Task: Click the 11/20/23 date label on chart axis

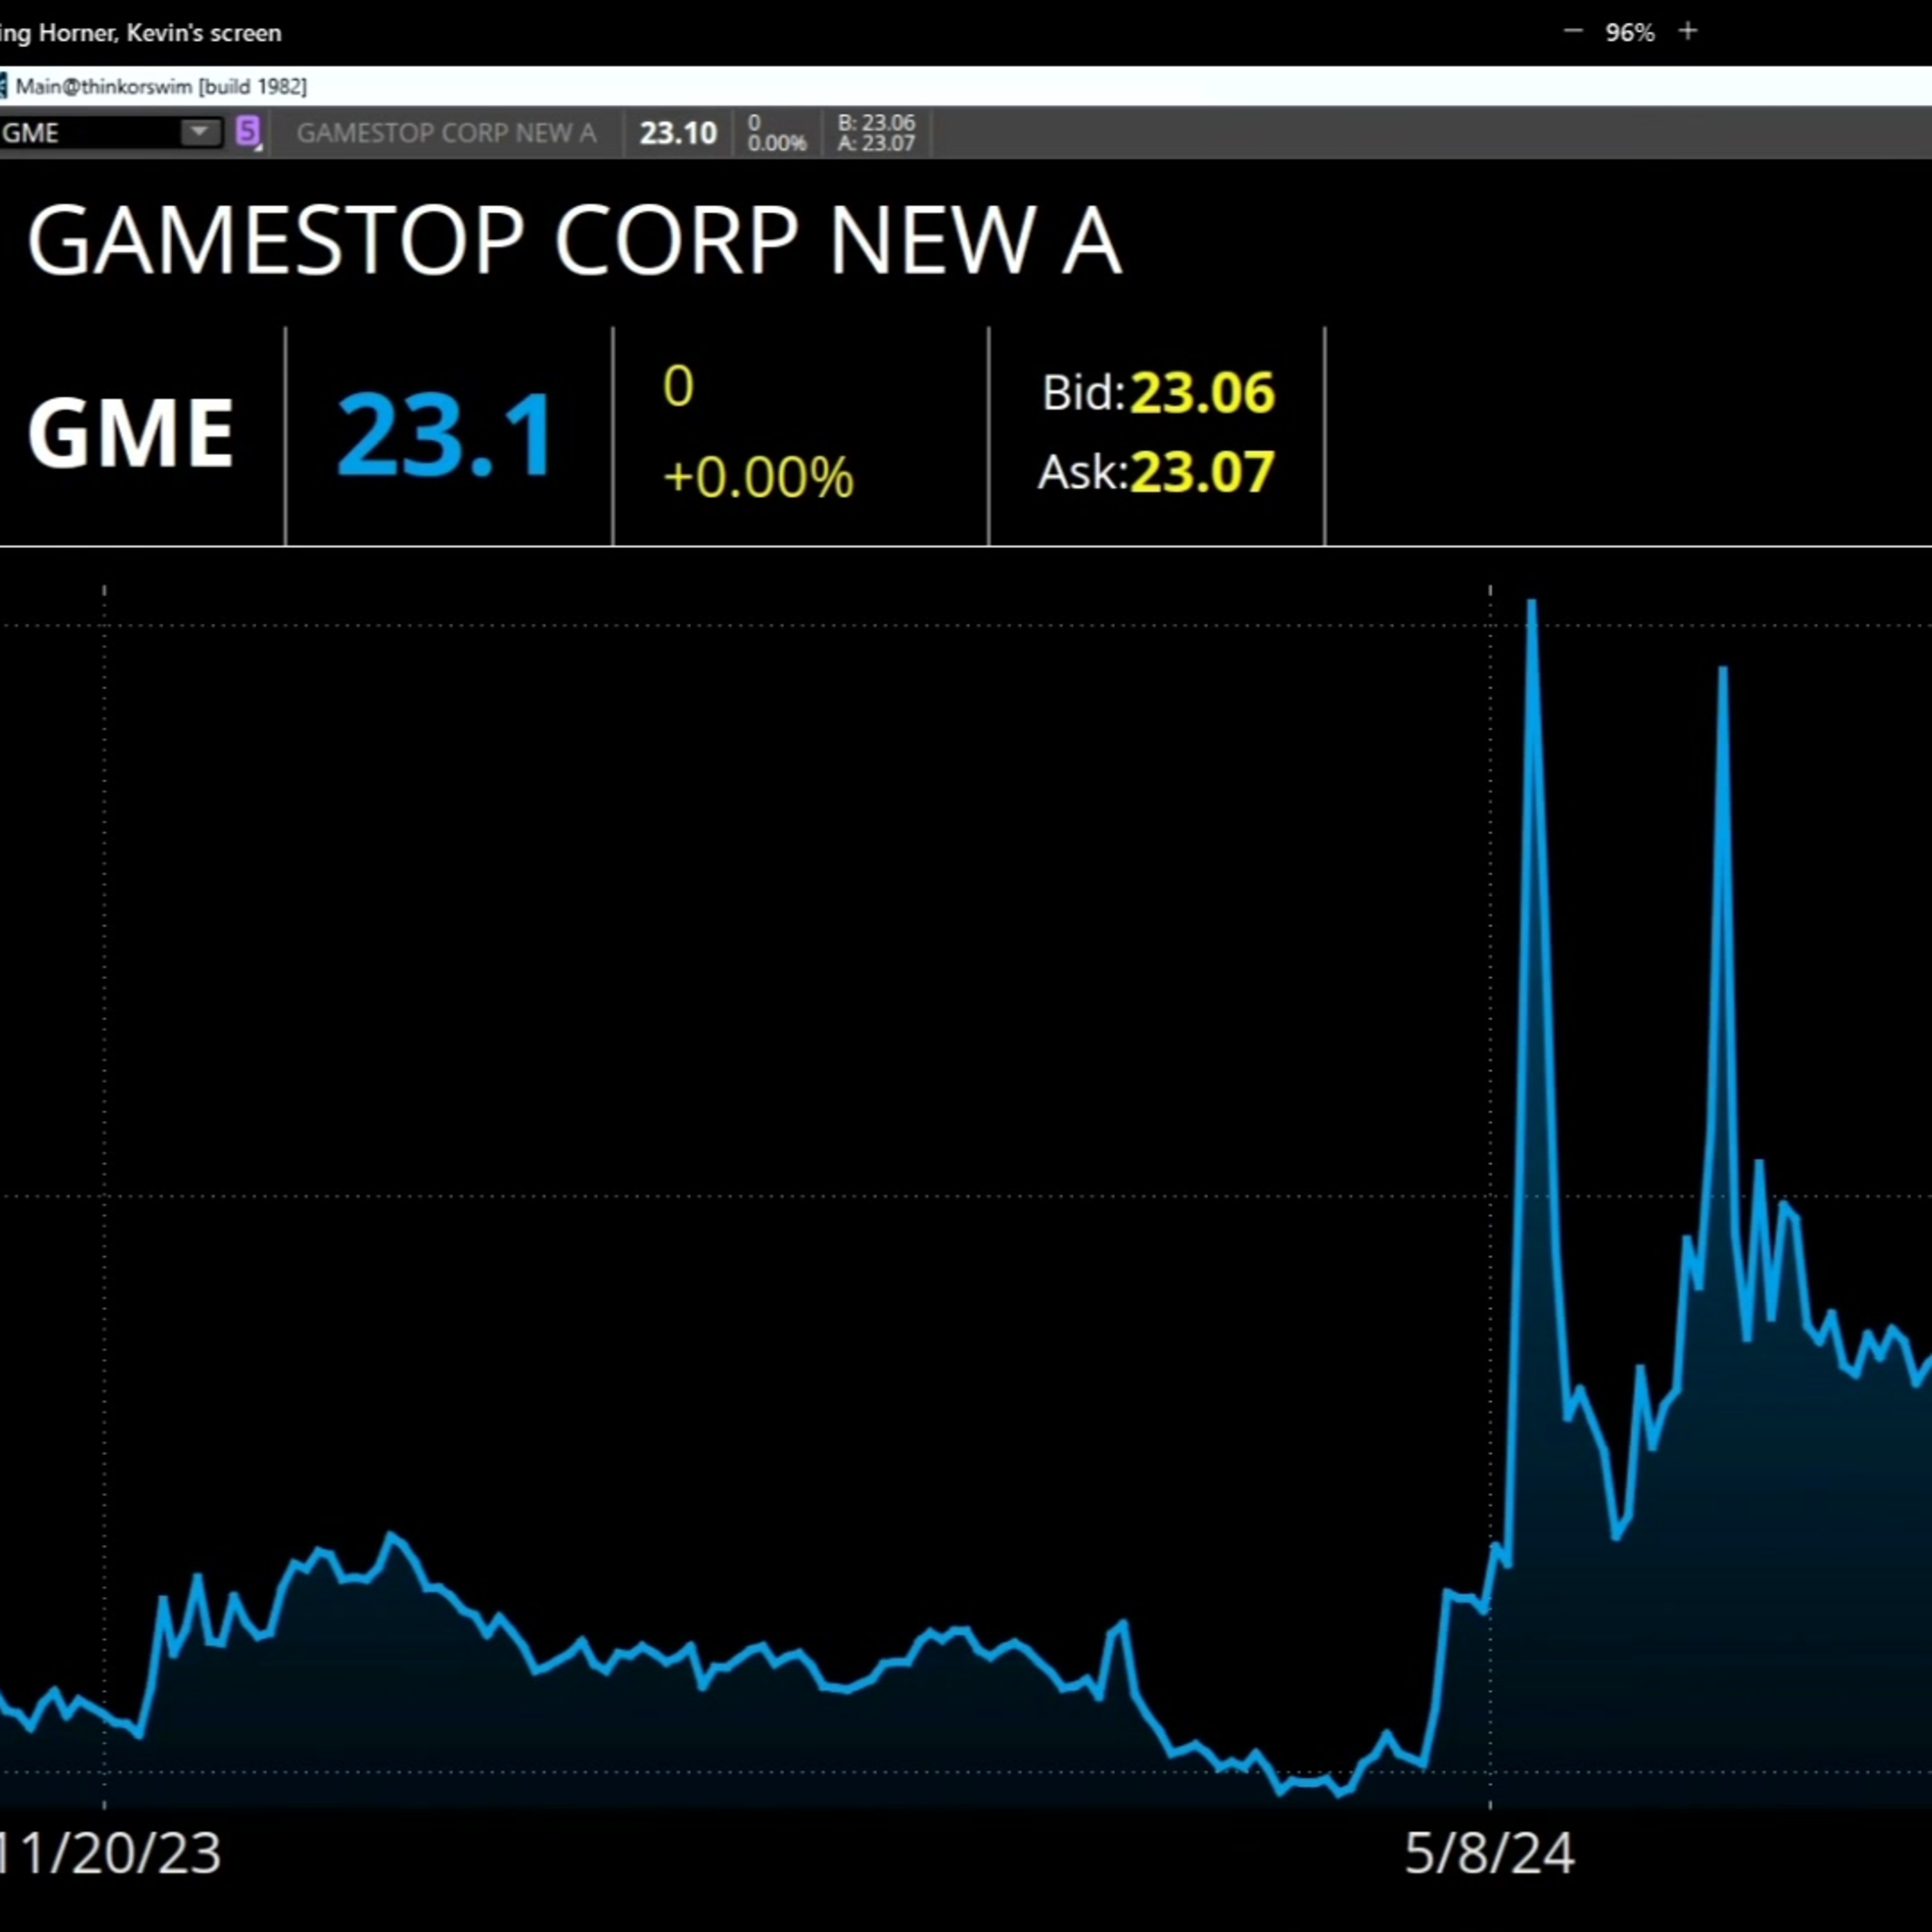Action: [110, 1853]
